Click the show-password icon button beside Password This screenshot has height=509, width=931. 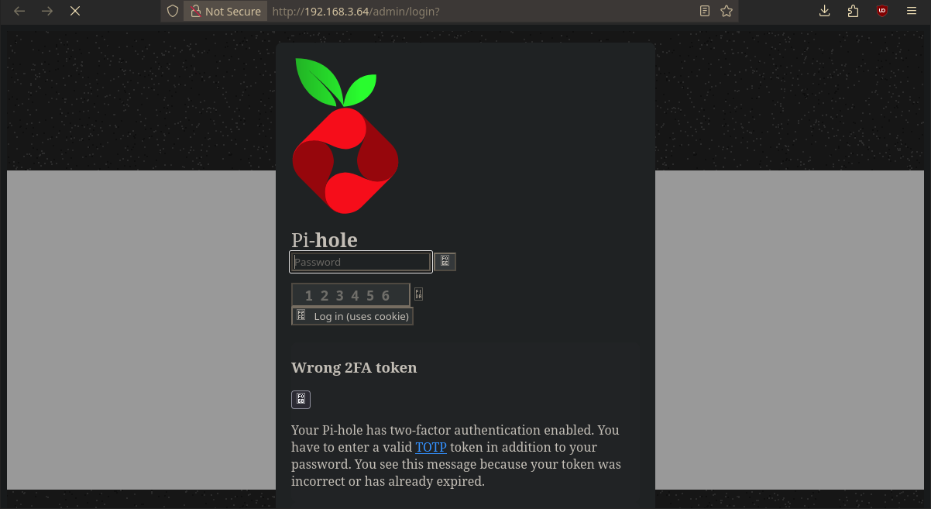pyautogui.click(x=445, y=262)
